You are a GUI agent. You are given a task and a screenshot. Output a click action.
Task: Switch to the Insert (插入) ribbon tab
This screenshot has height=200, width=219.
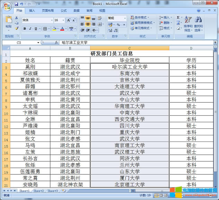click(x=32, y=11)
